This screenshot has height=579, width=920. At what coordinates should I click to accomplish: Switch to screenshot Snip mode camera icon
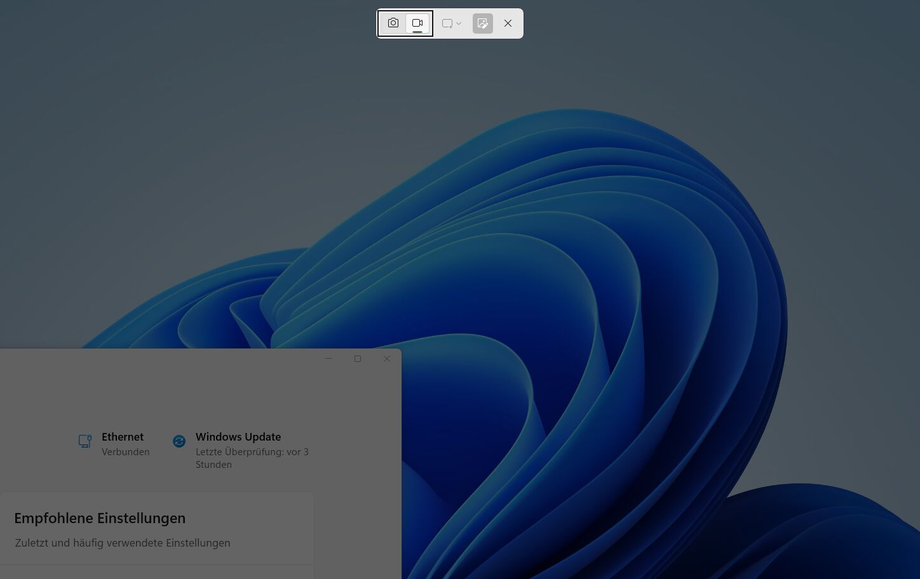[393, 23]
